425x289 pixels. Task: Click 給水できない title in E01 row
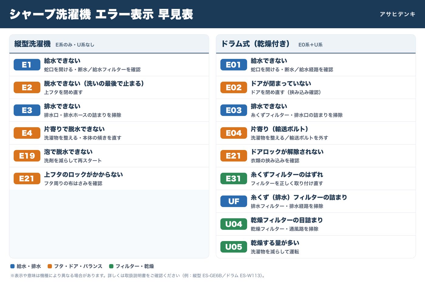(269, 61)
